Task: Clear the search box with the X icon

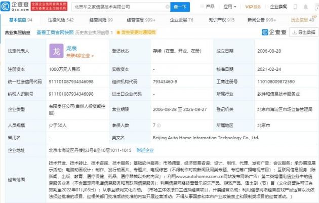Action: tap(168, 7)
